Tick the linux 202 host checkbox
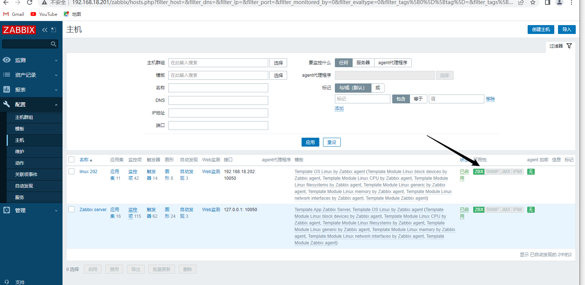 71,171
